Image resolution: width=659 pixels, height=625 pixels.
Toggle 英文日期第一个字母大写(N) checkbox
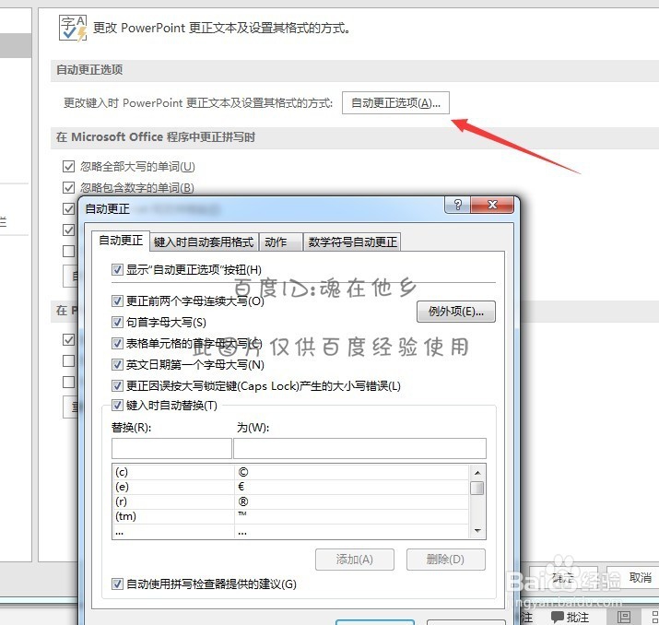click(x=117, y=364)
